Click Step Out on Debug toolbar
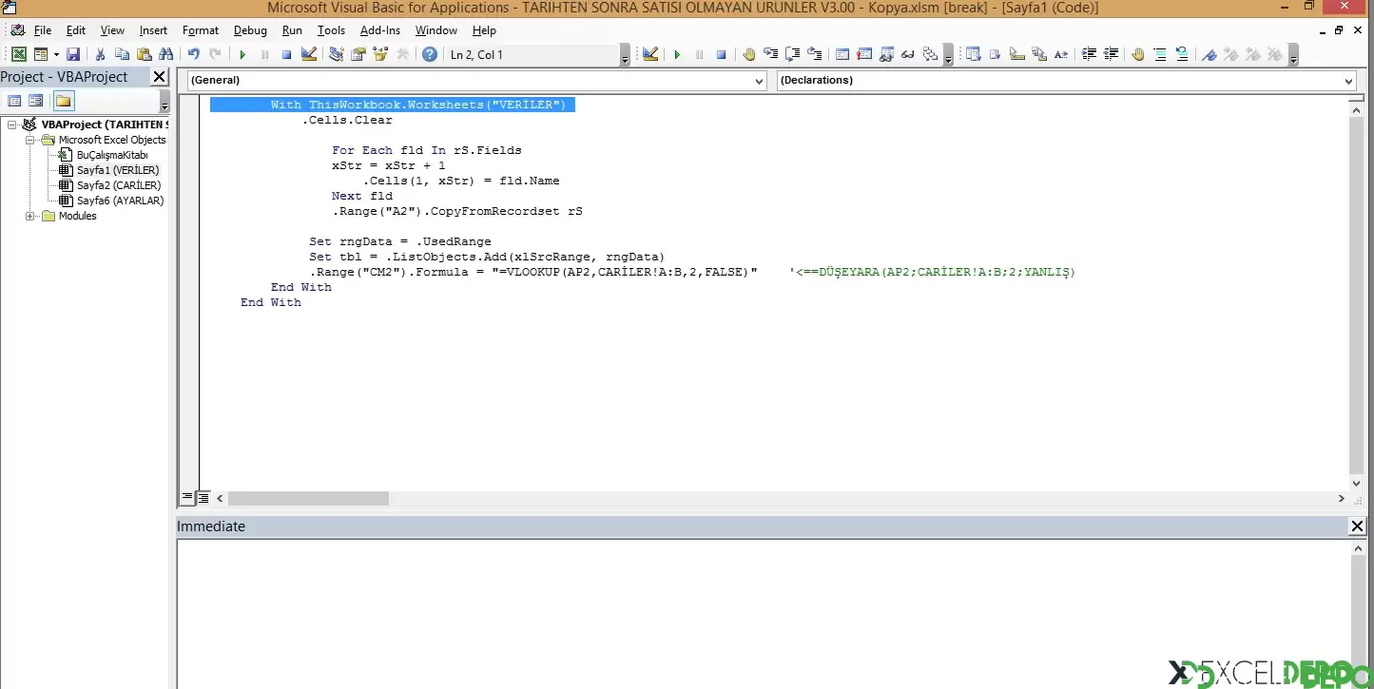1374x689 pixels. click(x=815, y=55)
